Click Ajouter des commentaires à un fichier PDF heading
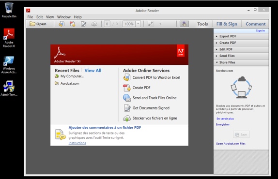Screen dimensions: 278x179 point(105,128)
